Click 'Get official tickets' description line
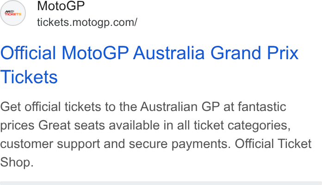 143,107
